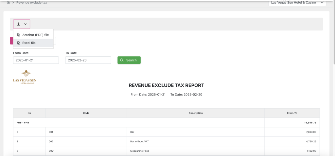
Task: Click the page's vertical scrollbar
Action: point(333,33)
